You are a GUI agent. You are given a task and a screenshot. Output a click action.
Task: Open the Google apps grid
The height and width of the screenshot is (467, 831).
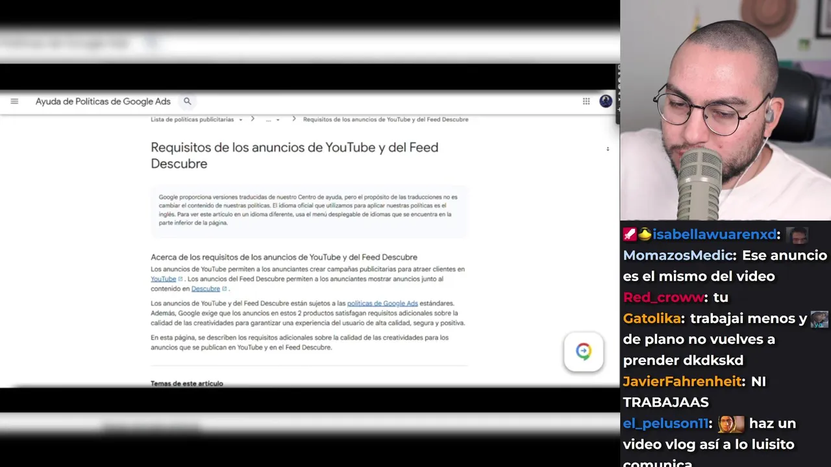586,101
